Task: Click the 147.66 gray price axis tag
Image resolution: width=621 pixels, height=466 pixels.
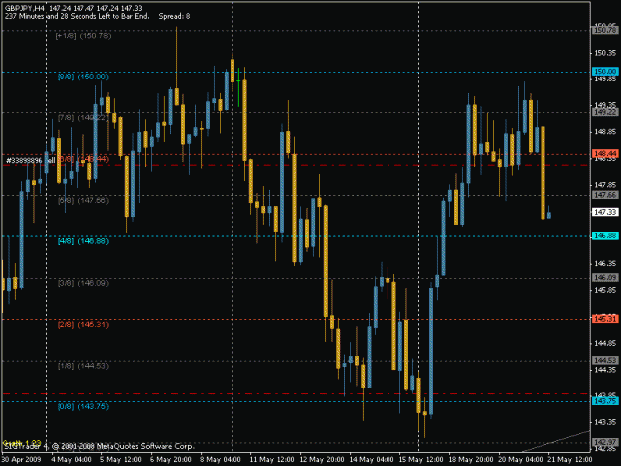Action: (605, 195)
